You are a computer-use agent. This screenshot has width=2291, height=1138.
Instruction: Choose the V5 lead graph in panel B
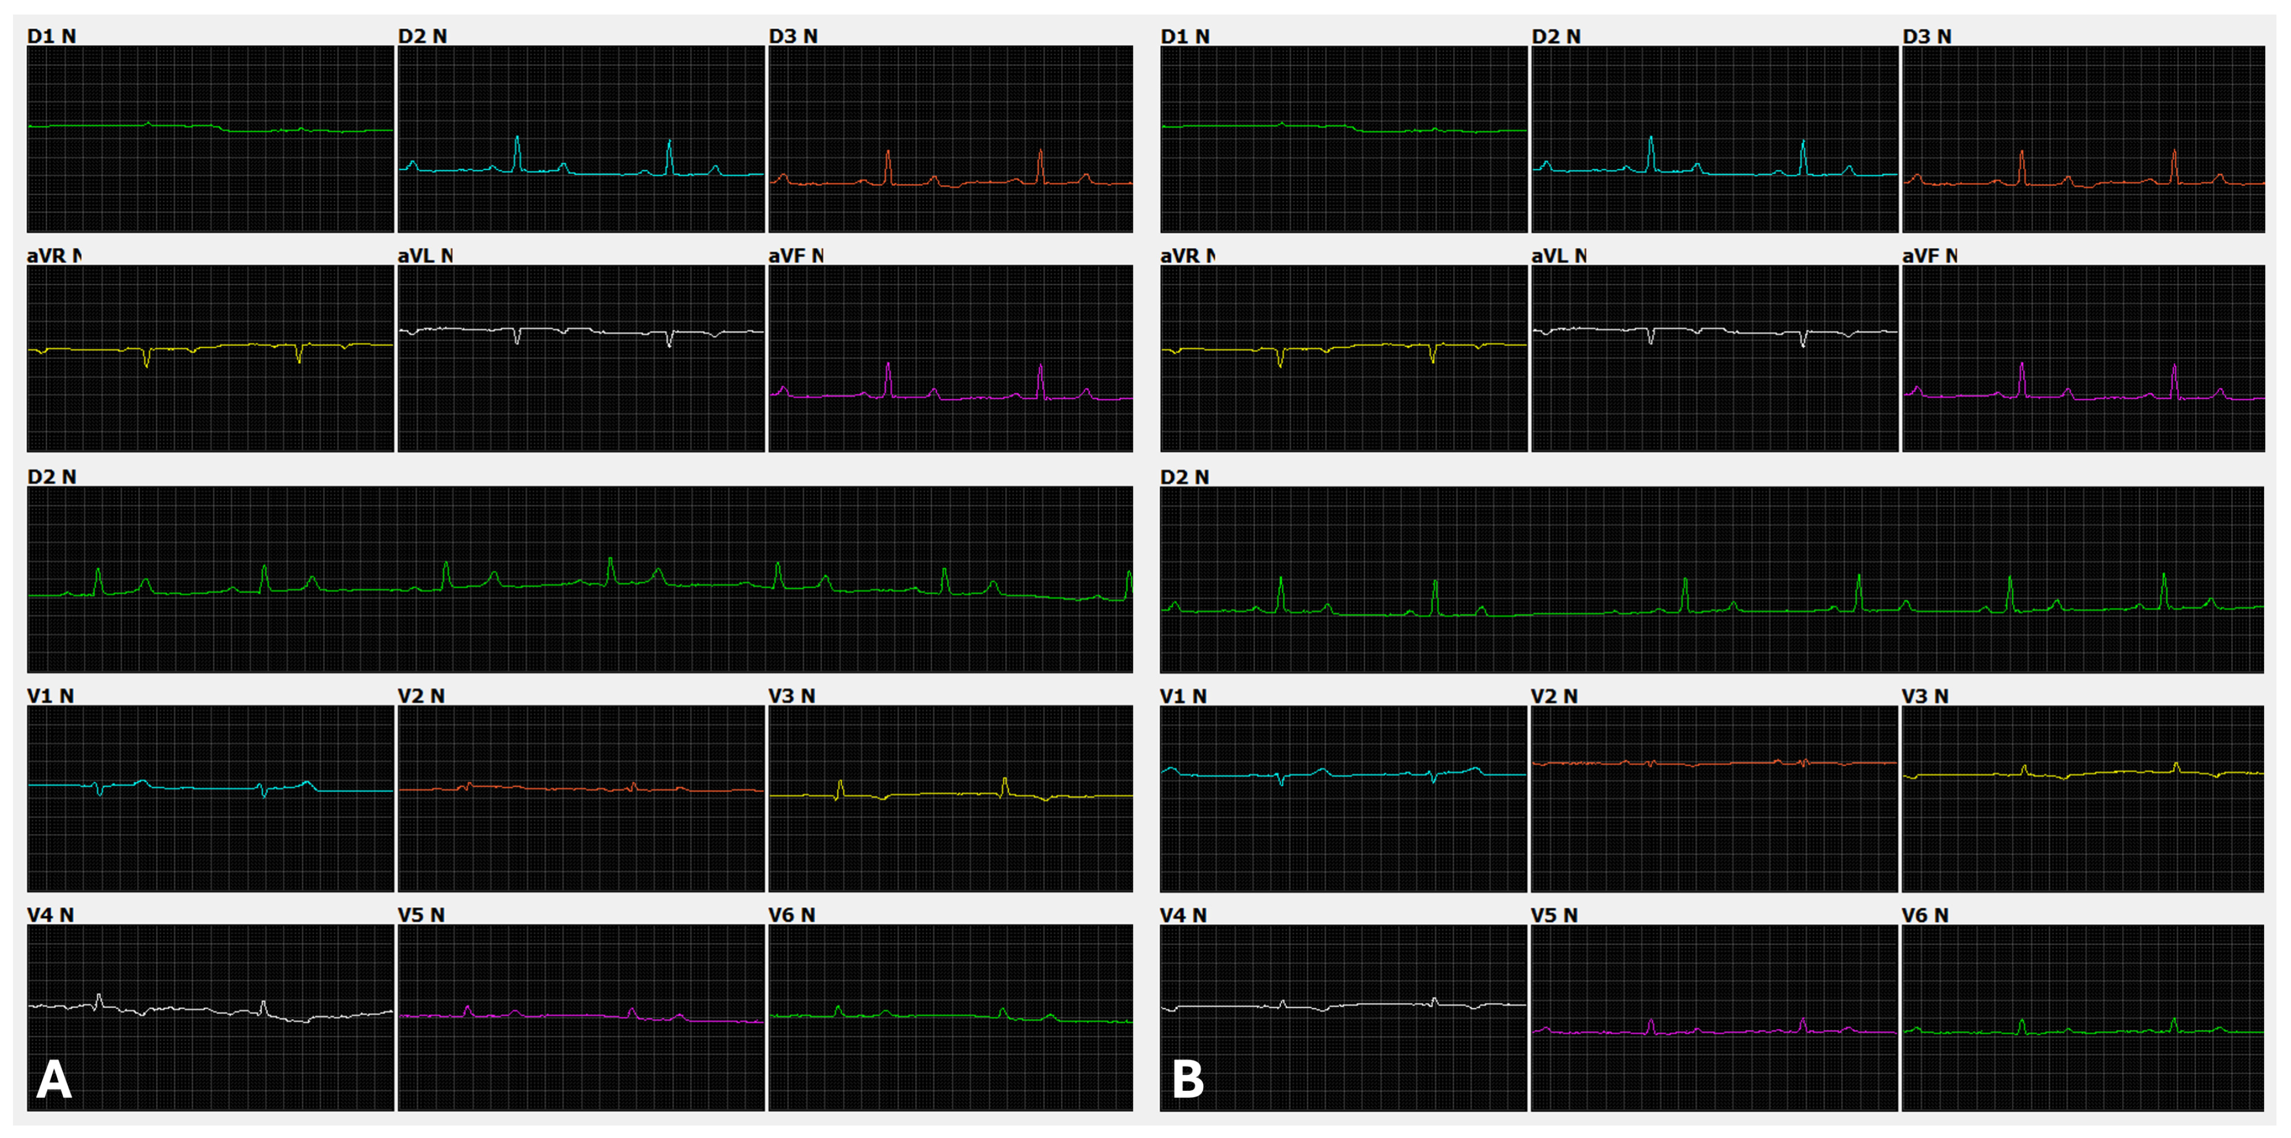(x=1714, y=1018)
